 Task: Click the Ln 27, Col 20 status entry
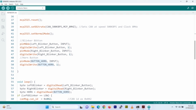tap(158, 103)
